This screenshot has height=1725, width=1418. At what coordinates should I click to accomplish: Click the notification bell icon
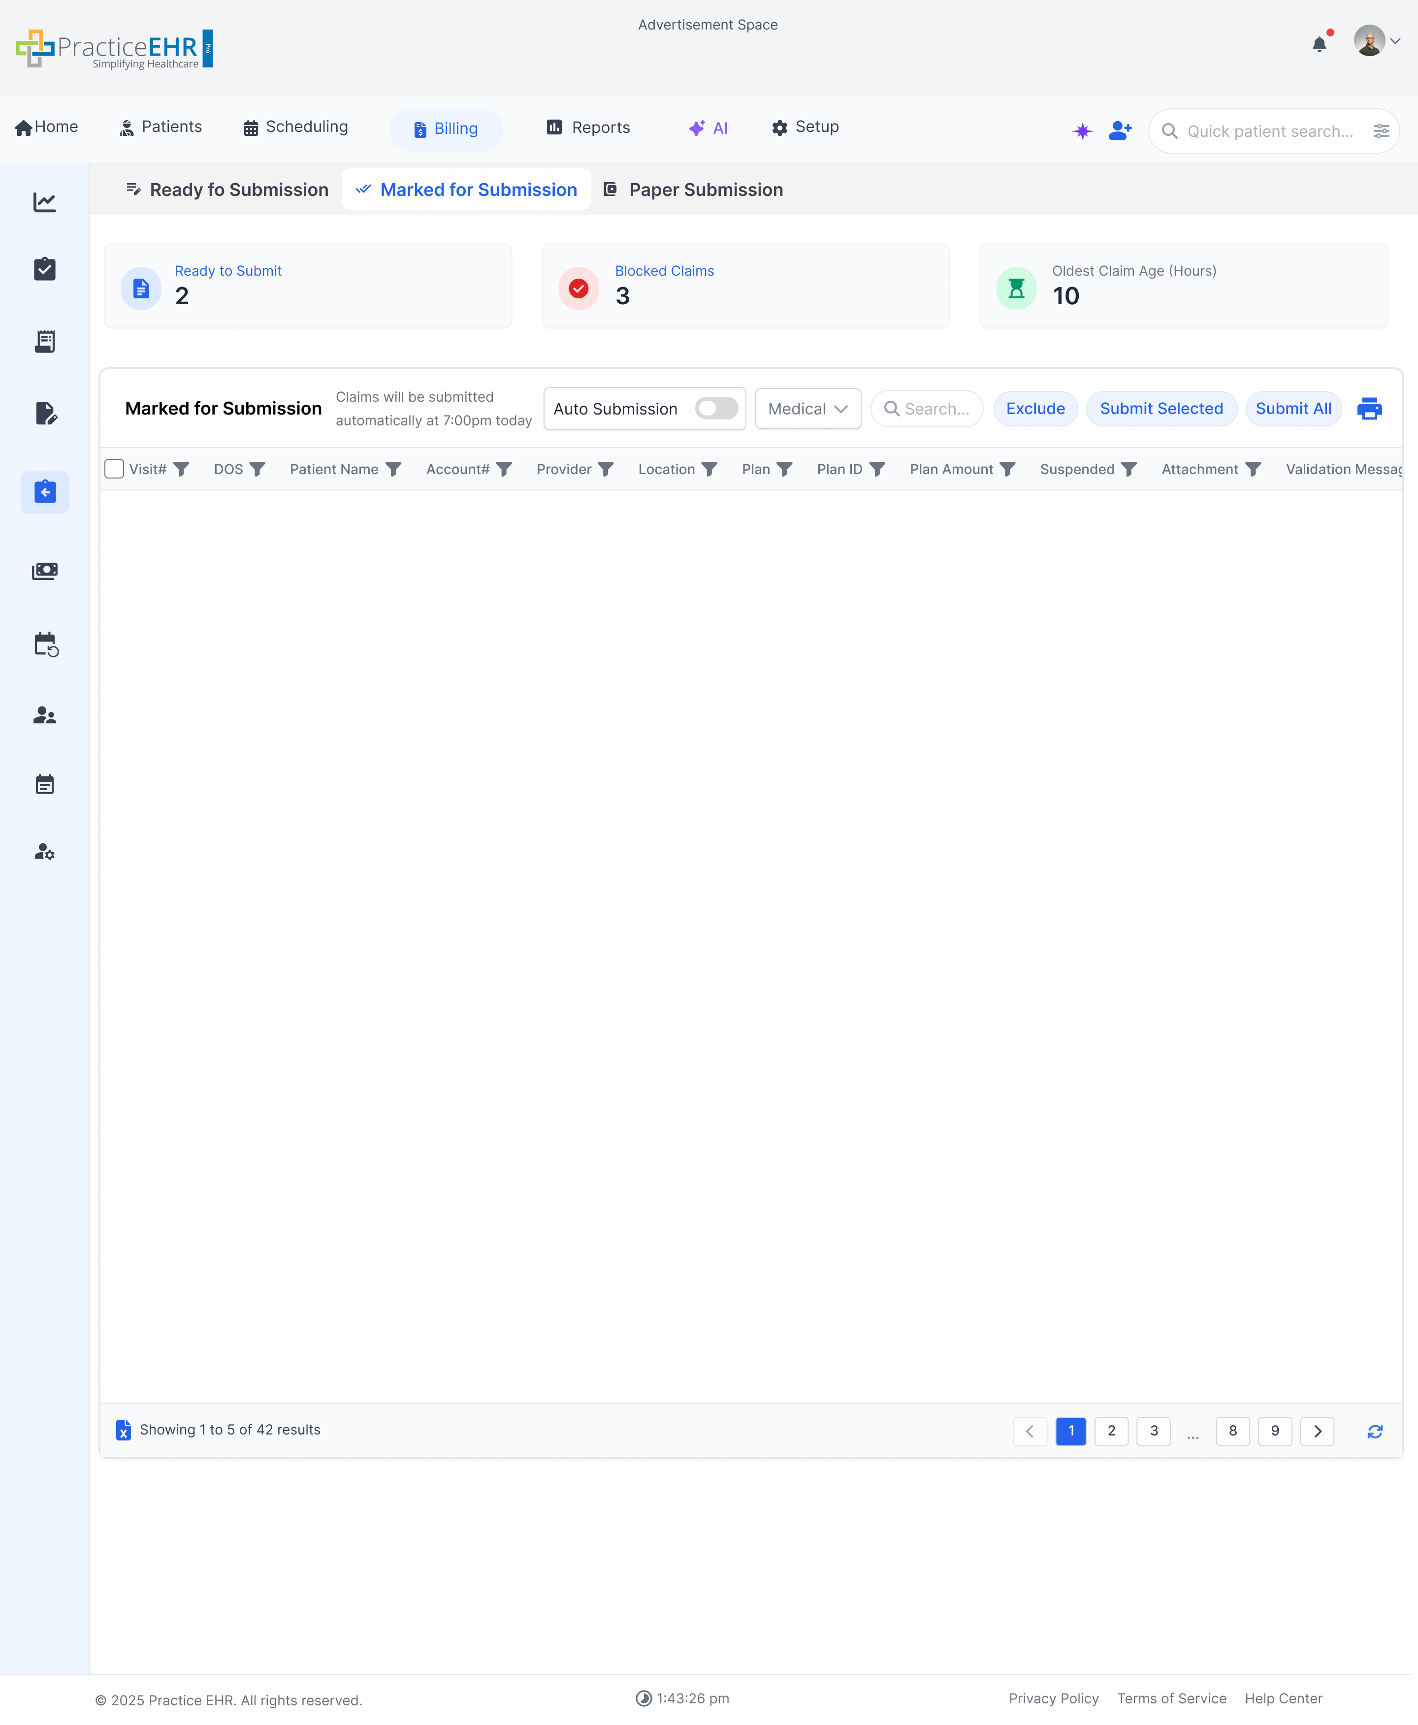(1319, 44)
